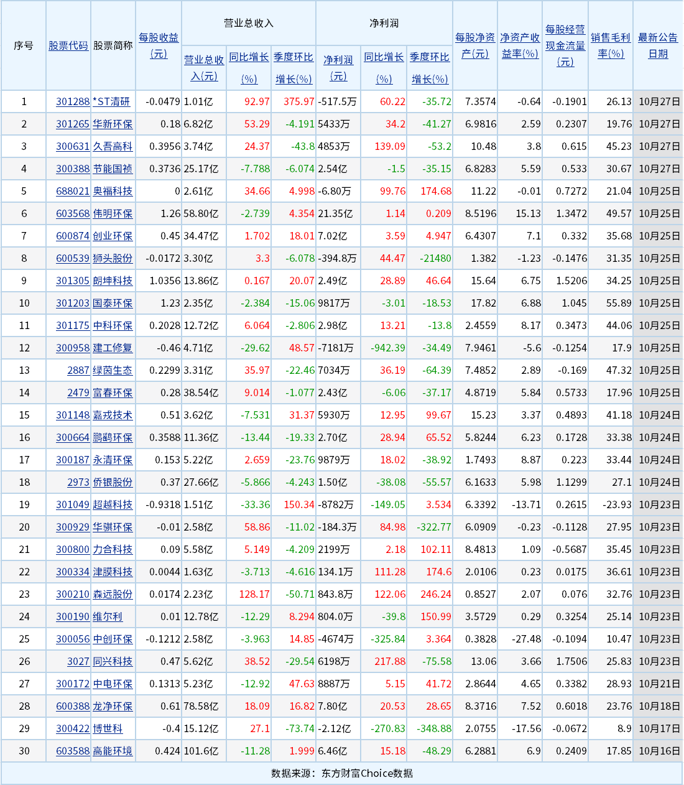Open stock code 688021 link

tap(73, 191)
